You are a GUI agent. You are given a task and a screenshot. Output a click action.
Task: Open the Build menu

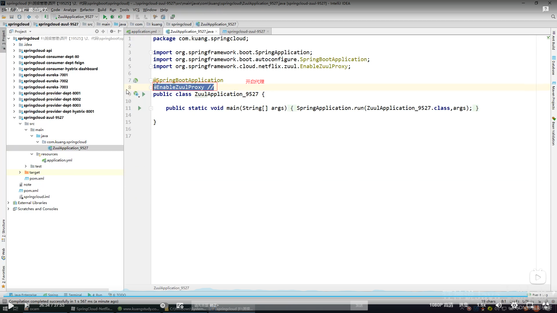point(102,10)
